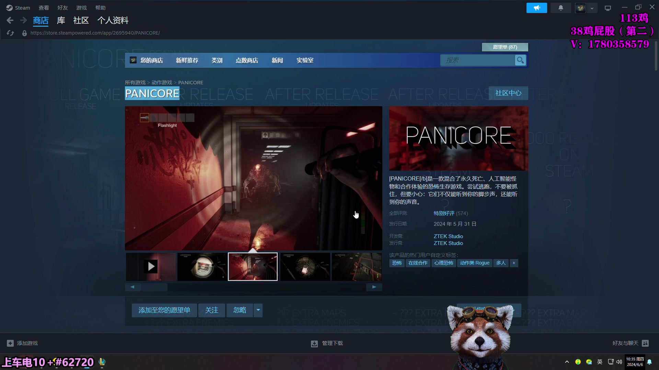
Task: Click the 关注 follow button
Action: tap(212, 310)
